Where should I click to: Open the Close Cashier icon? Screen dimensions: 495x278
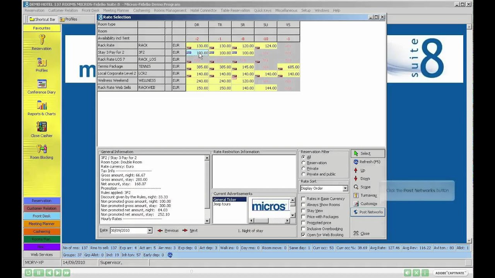pos(42,127)
